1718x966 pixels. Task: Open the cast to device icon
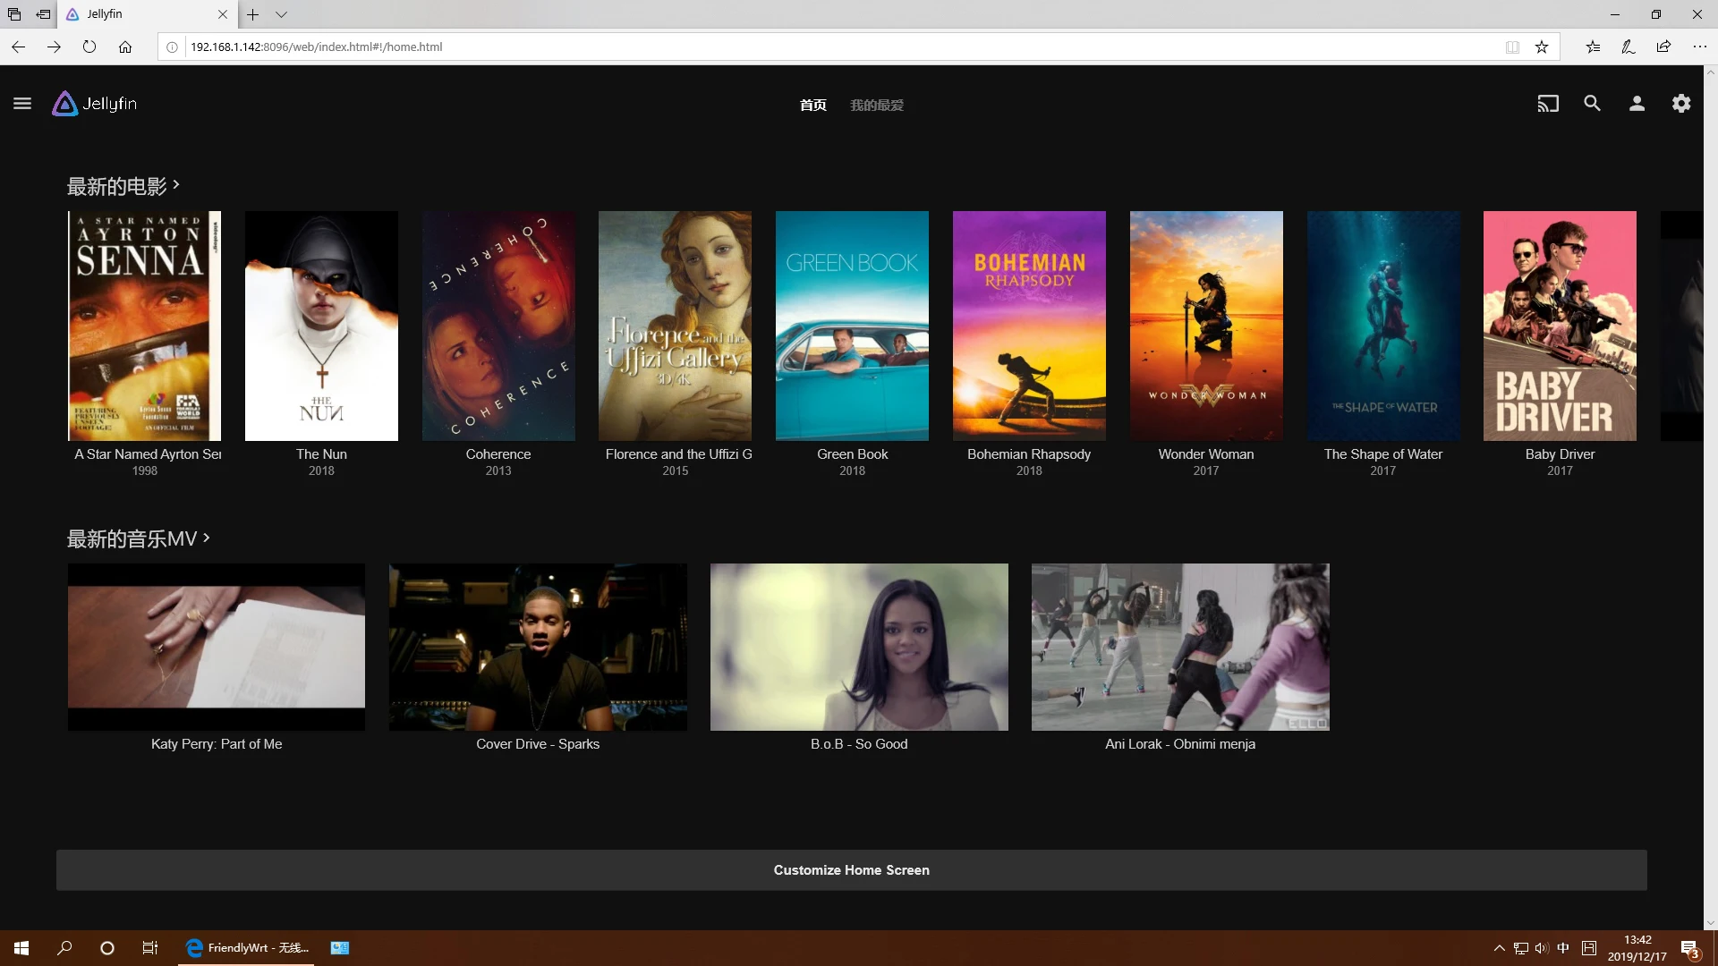point(1548,104)
